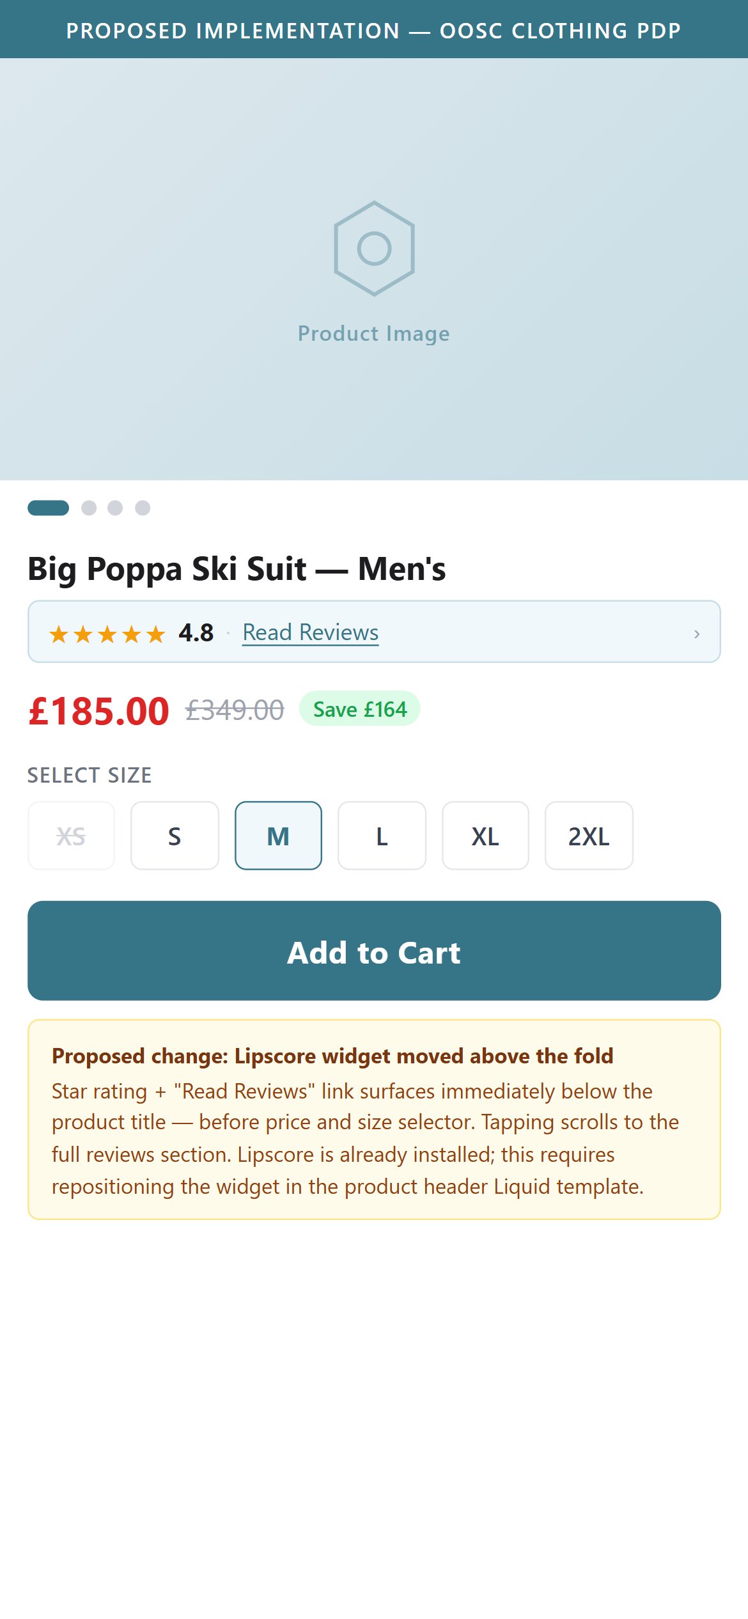Jump to third image carousel dot
Screen dimensions: 748x1619
[x=115, y=508]
